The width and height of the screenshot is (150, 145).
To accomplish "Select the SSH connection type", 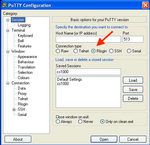I will coord(111,51).
